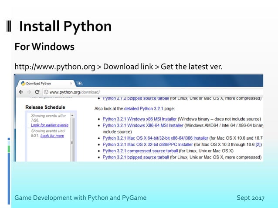This screenshot has height=208, width=278.
Task: Click the browser back arrow
Action: (21, 92)
